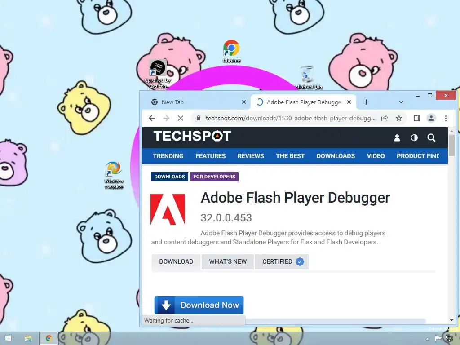Open the Chrome profile menu

(431, 118)
